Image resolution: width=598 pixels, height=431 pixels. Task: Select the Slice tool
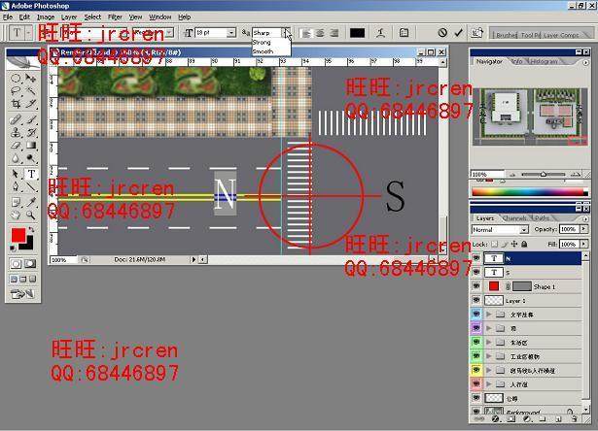[x=31, y=104]
